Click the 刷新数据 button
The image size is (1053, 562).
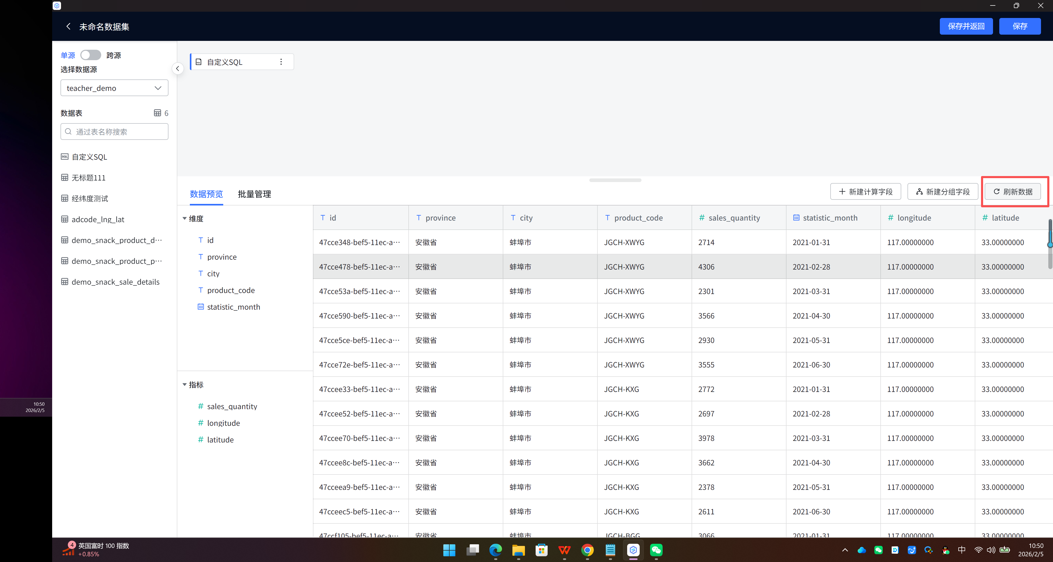click(1013, 192)
